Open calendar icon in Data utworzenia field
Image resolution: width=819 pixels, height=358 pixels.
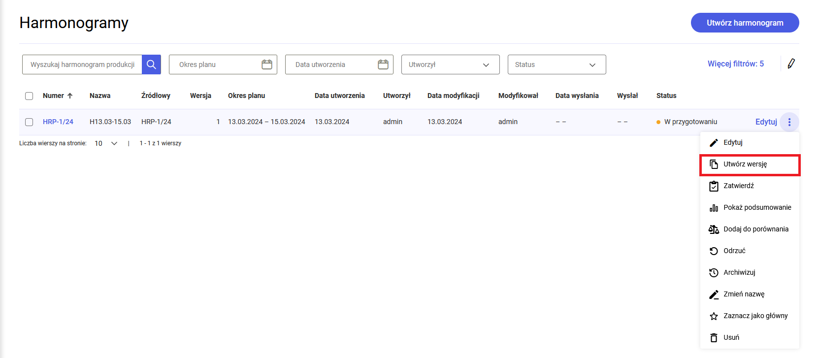pos(383,65)
